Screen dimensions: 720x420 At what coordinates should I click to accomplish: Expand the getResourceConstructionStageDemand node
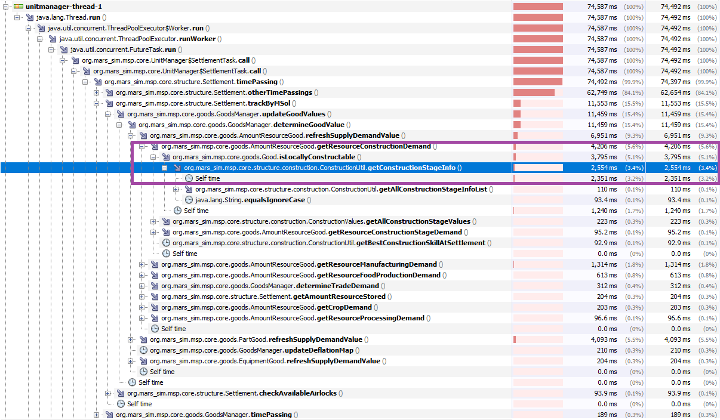click(153, 232)
